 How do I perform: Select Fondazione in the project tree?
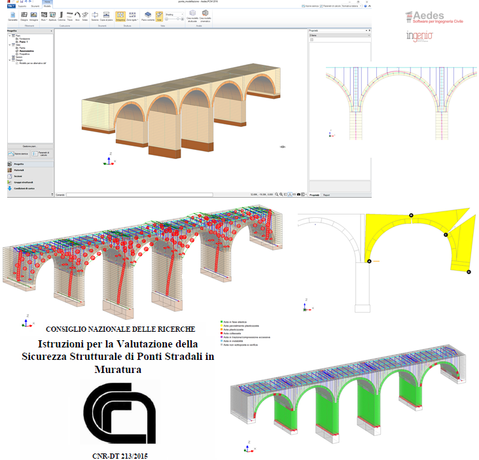[24, 39]
